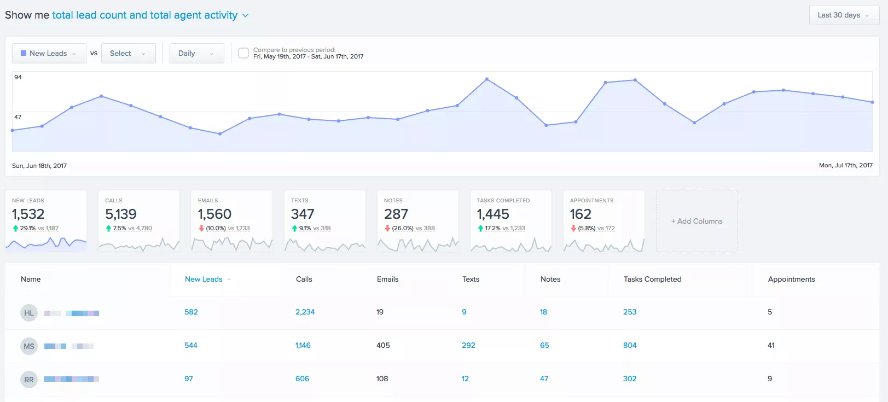The width and height of the screenshot is (888, 402).
Task: Click the HL agent avatar icon
Action: (29, 313)
